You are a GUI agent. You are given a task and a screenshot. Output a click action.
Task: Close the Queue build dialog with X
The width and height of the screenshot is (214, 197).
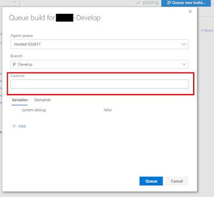pos(190,12)
